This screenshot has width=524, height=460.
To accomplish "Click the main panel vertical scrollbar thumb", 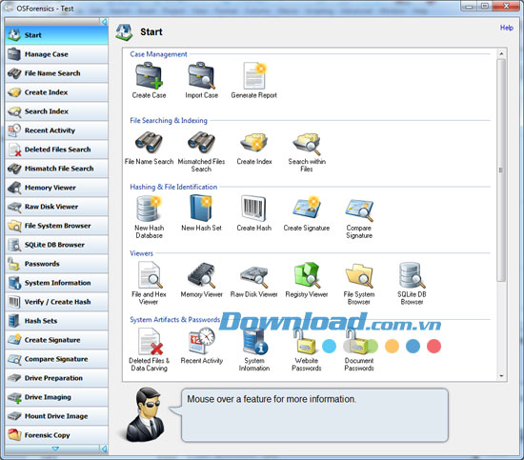I will (501, 170).
